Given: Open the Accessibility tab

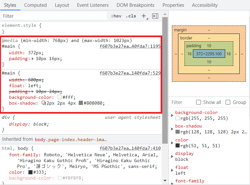Looking at the screenshot, I should click(205, 5).
